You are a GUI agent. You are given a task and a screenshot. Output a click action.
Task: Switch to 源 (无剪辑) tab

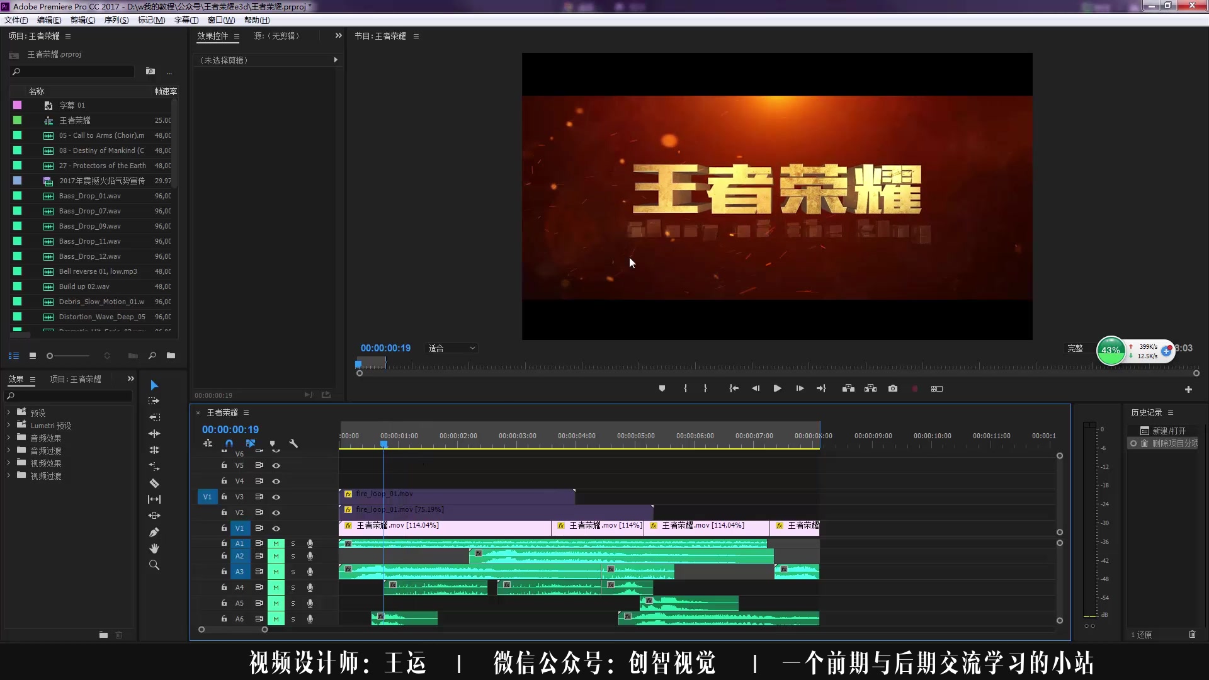278,36
